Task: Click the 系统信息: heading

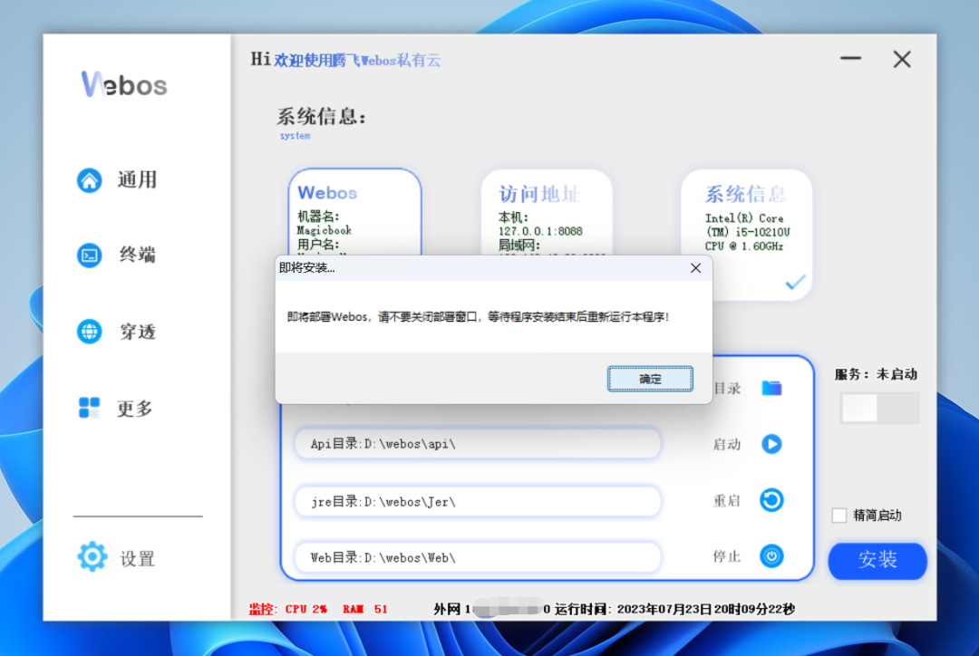Action: [321, 117]
